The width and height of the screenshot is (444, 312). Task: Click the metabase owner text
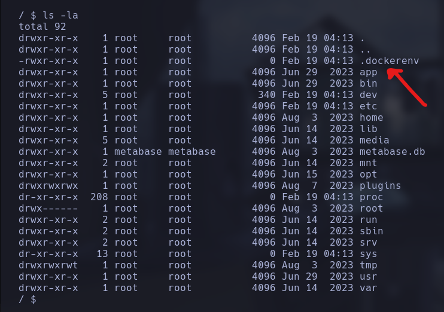coord(138,152)
